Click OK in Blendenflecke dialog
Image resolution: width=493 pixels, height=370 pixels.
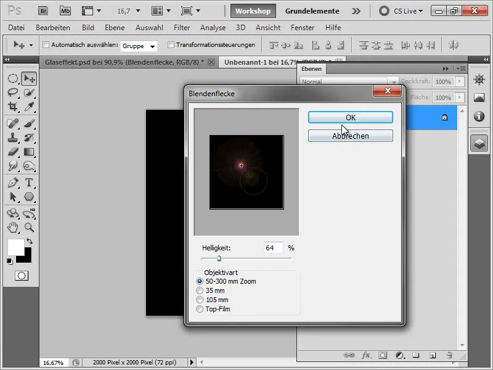(350, 117)
